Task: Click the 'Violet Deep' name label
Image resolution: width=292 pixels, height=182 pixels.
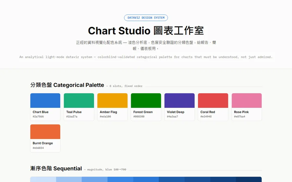Action: 176,112
